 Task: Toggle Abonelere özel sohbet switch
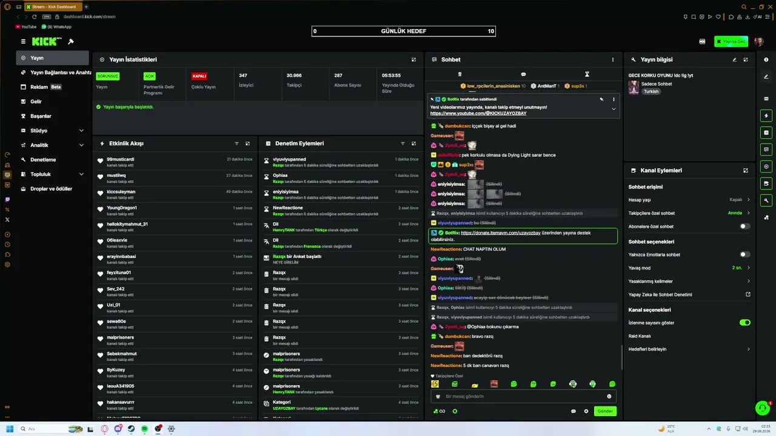744,226
